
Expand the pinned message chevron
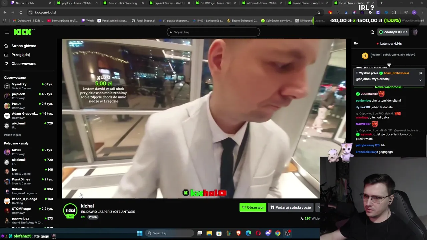[420, 80]
